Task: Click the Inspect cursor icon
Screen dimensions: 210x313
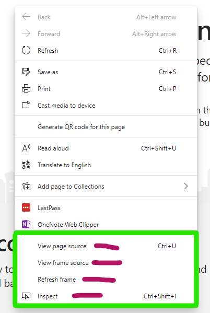Action: [x=26, y=296]
